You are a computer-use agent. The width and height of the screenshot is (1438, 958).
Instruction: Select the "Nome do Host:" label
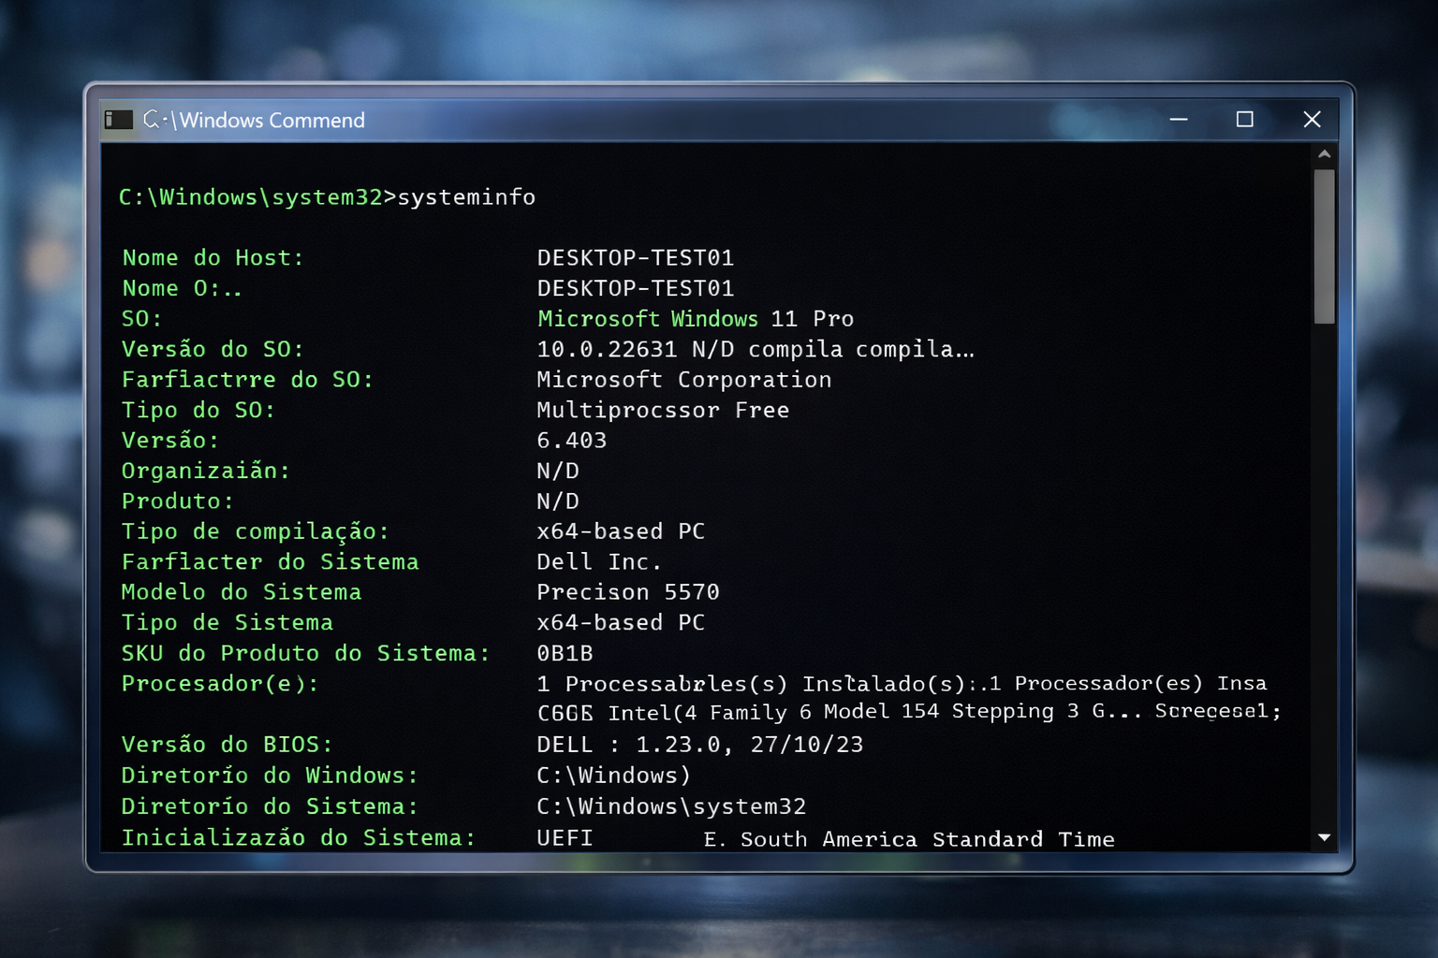(x=213, y=258)
